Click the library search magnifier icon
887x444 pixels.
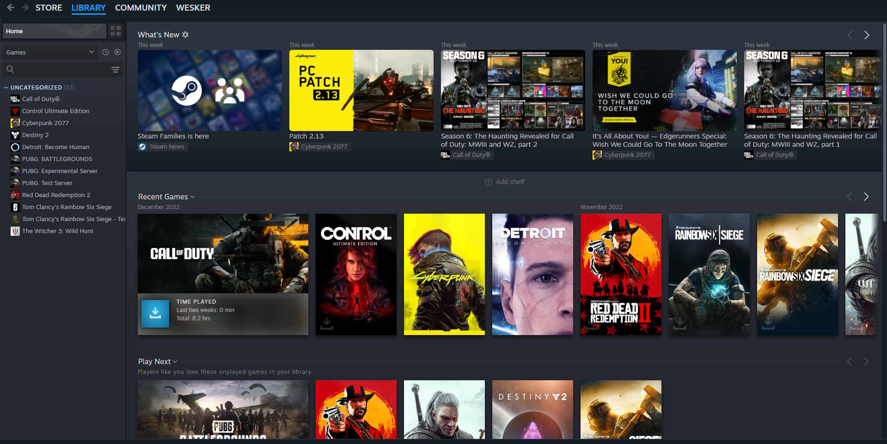10,69
